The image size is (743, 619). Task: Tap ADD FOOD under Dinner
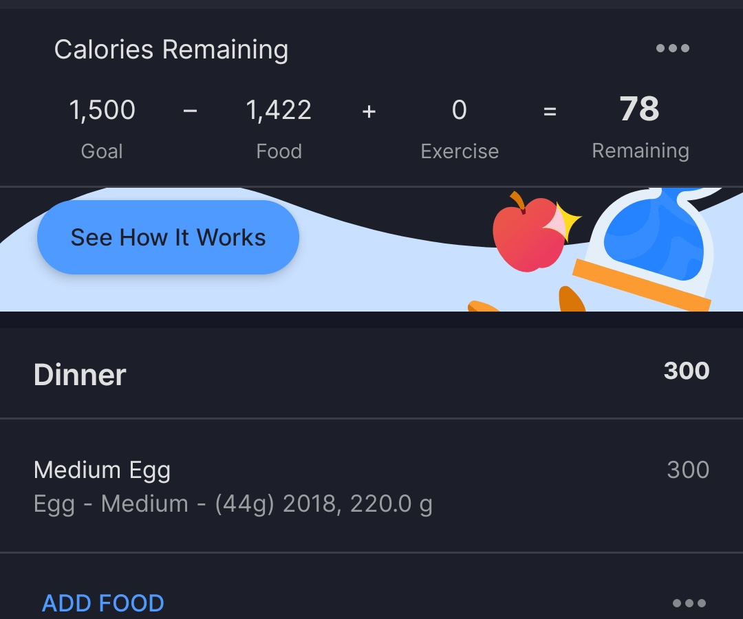103,603
